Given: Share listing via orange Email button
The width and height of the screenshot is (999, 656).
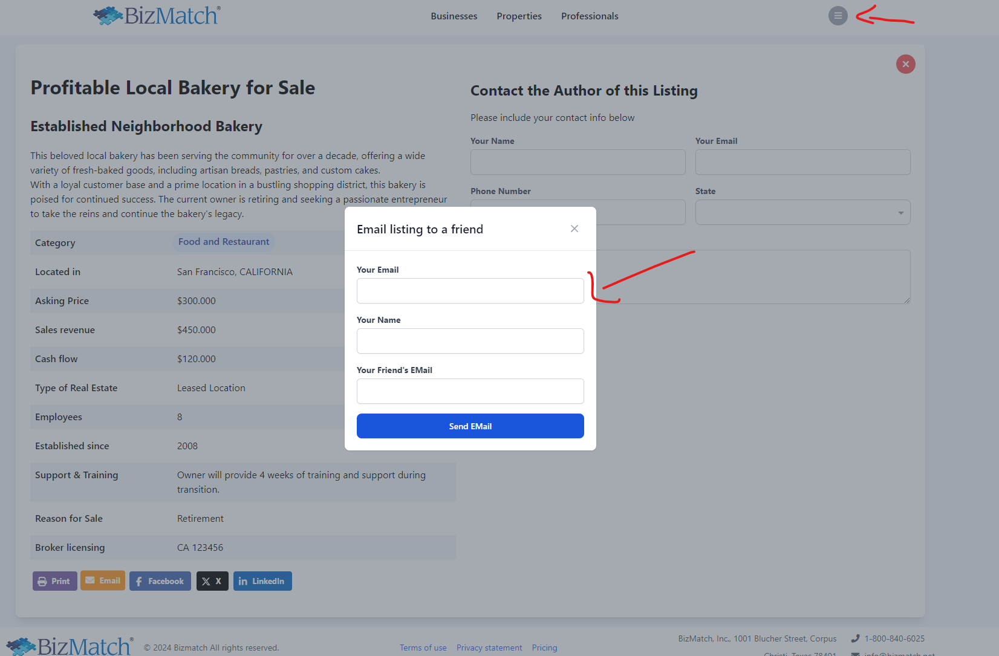Looking at the screenshot, I should click(103, 580).
